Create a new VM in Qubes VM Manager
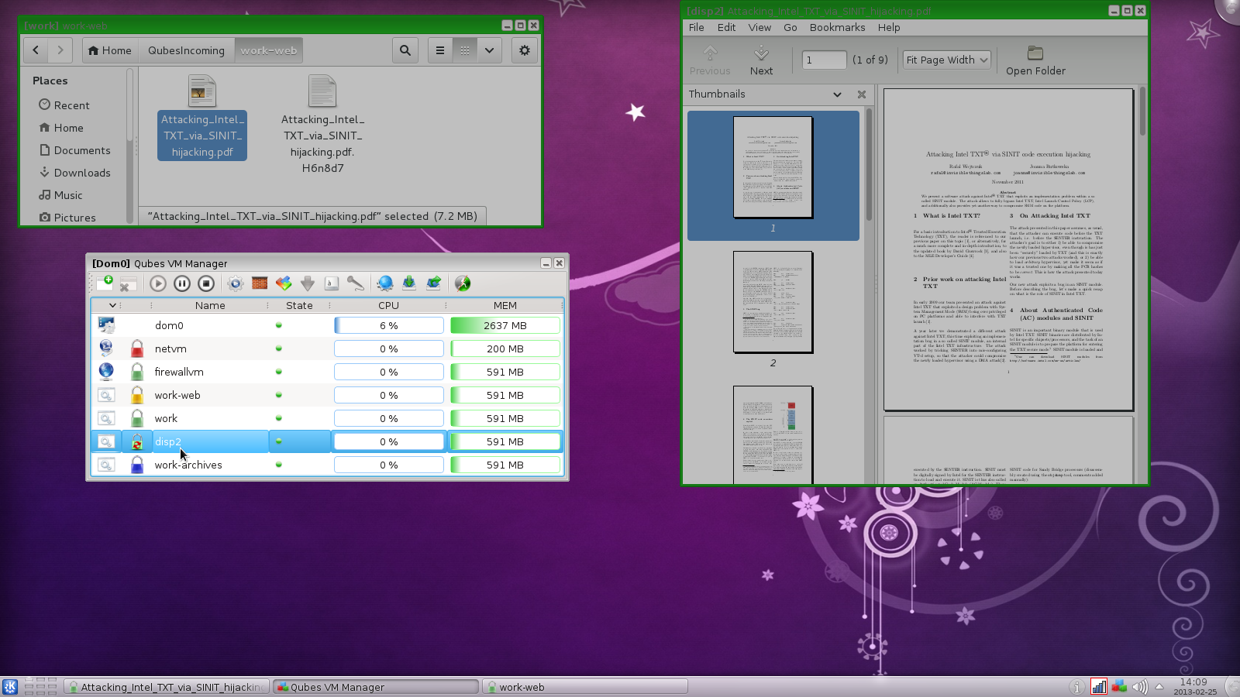 105,283
